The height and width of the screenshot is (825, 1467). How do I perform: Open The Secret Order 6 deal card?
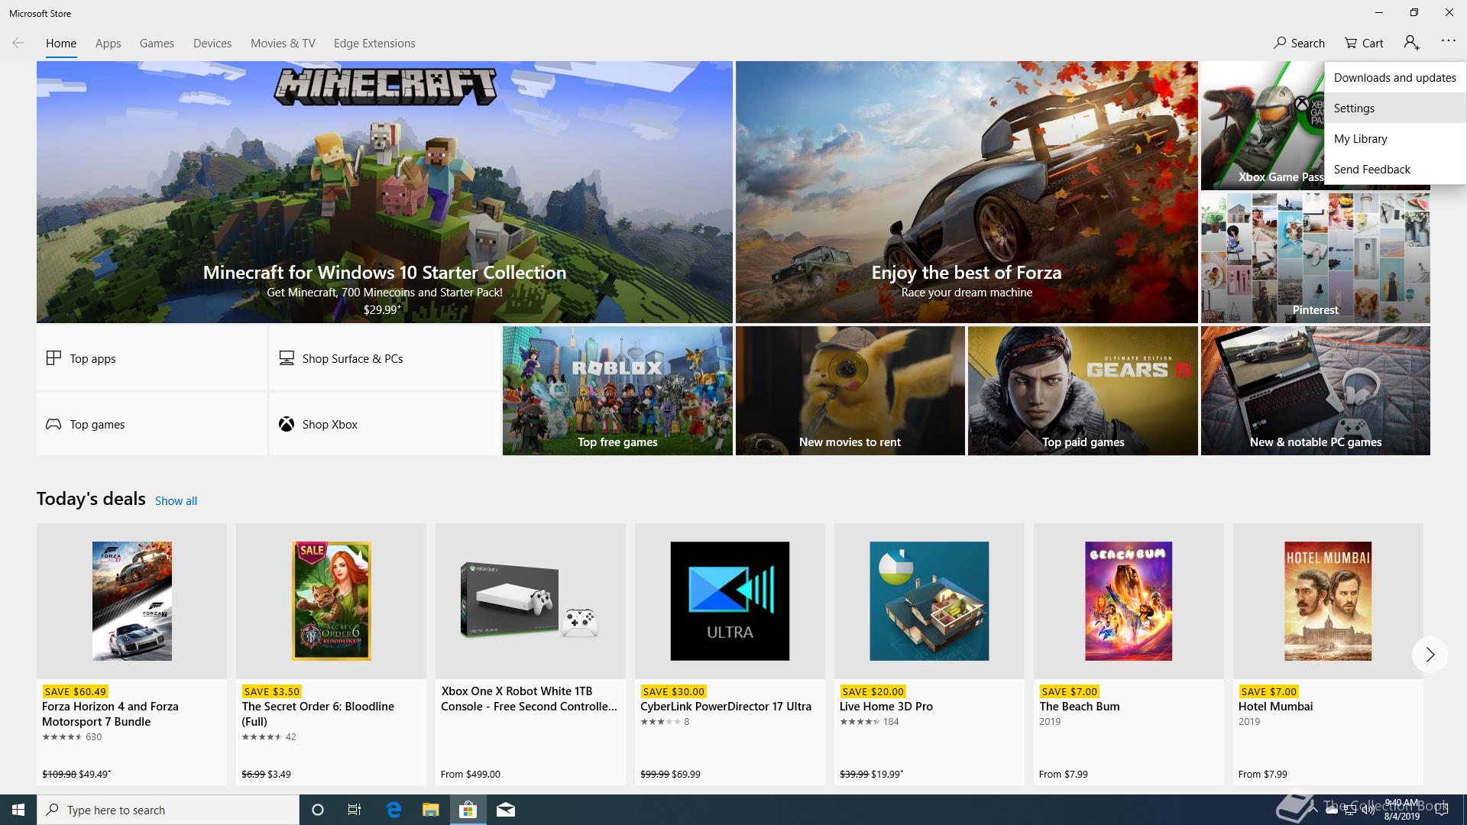coord(331,654)
